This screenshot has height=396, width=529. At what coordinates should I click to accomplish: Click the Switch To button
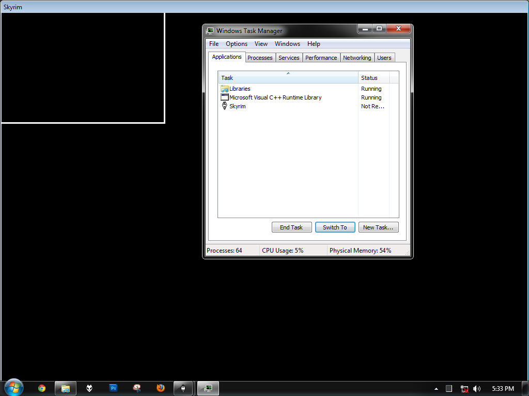335,227
